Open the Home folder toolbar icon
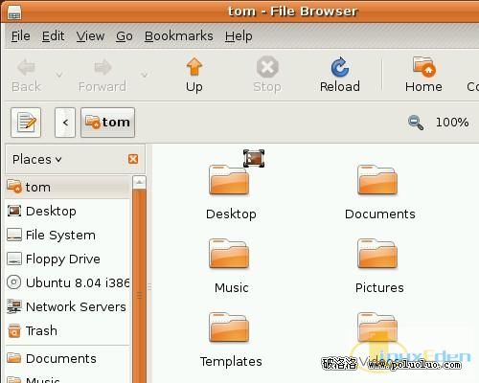The width and height of the screenshot is (479, 383). tap(423, 67)
